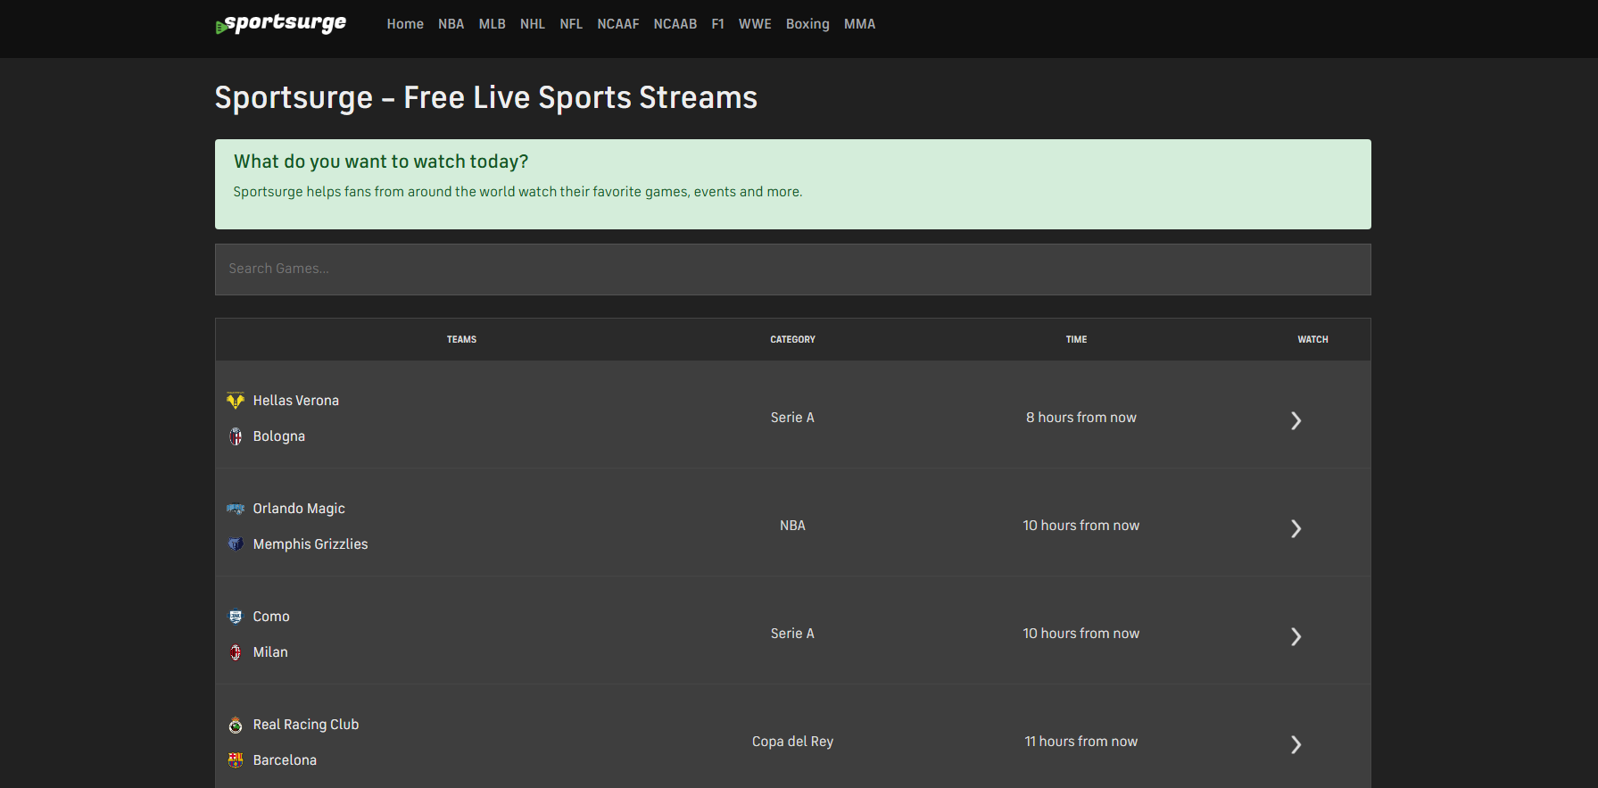Click the '11 hours from now' time
Image resolution: width=1598 pixels, height=788 pixels.
click(x=1081, y=742)
